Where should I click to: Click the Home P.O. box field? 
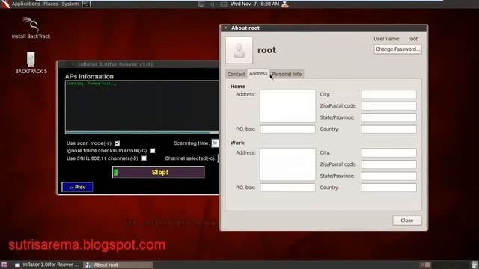pos(287,129)
